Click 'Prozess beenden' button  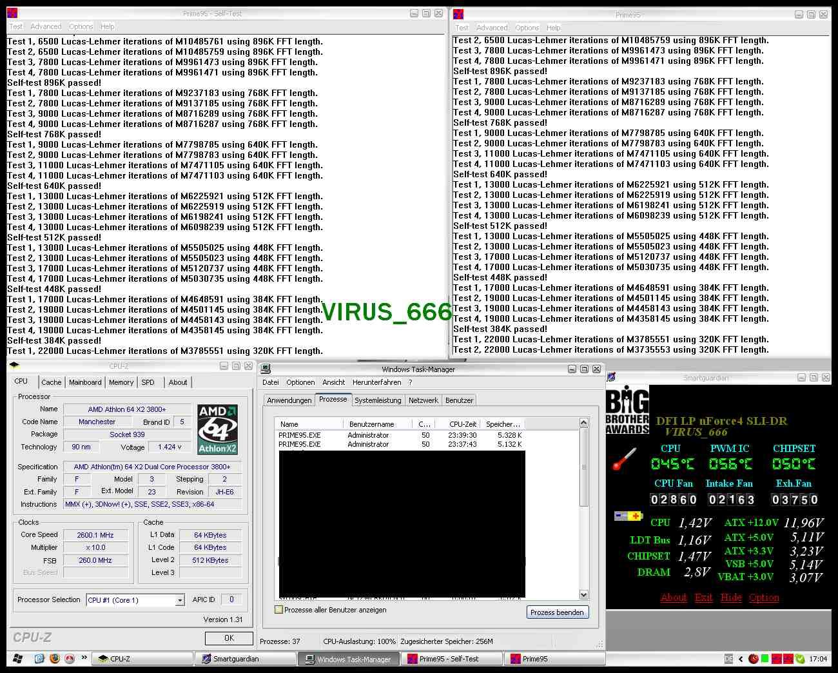[558, 612]
